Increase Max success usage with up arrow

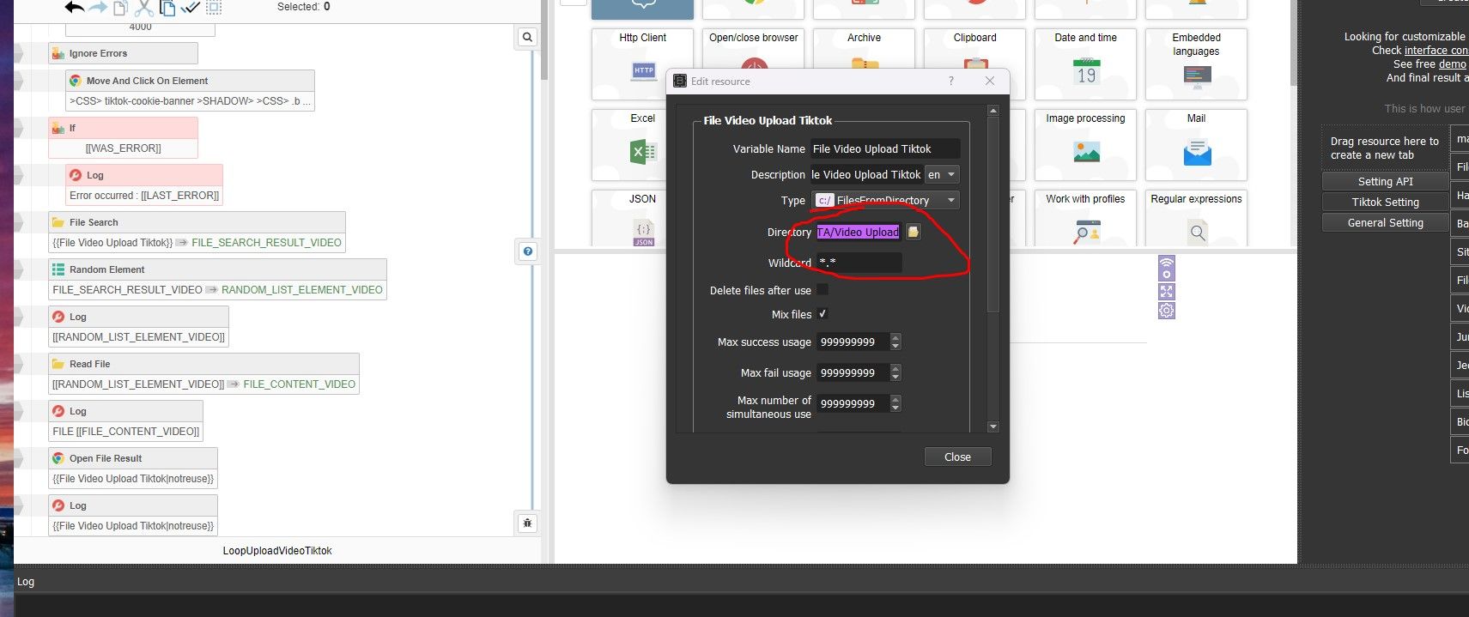point(895,337)
